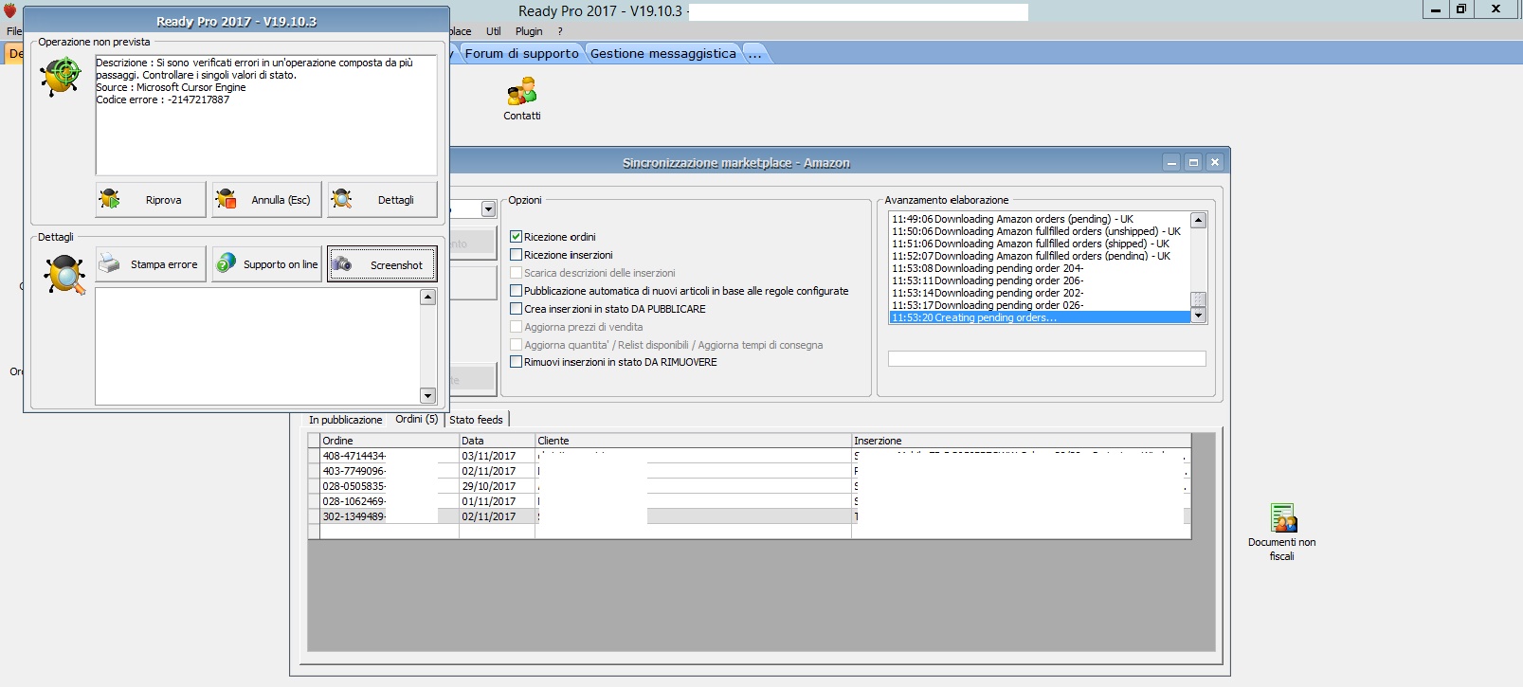
Task: Switch to In pubblicazione tab
Action: tap(346, 420)
